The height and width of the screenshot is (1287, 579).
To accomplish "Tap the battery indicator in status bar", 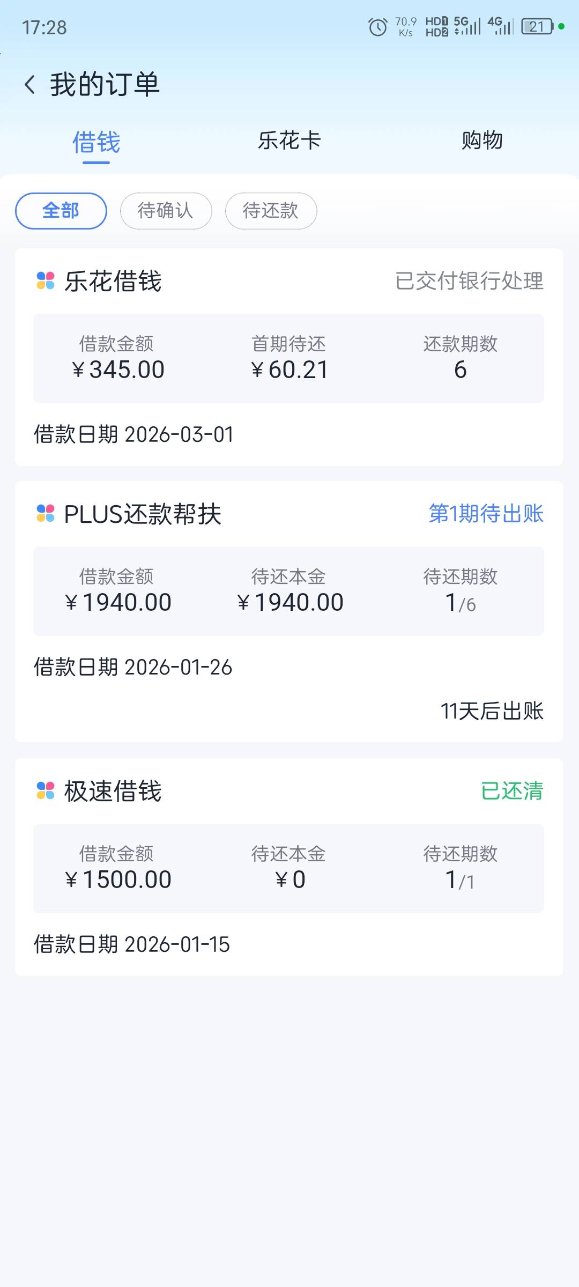I will click(537, 27).
